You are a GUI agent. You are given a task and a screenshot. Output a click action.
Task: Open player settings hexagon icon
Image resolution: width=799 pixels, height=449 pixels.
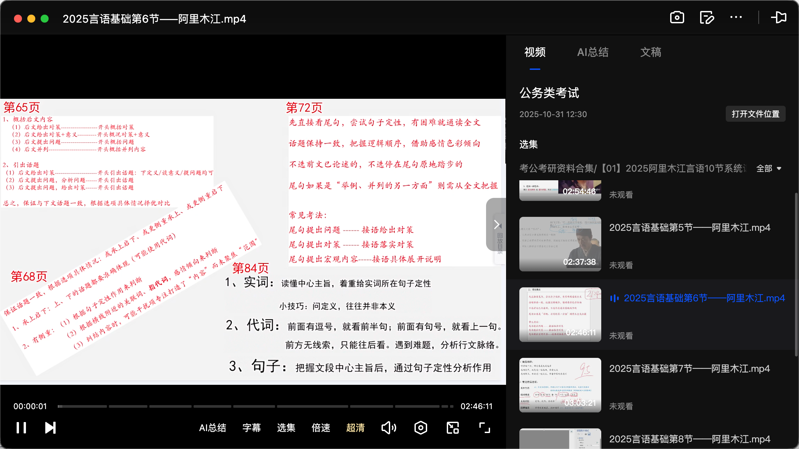[x=420, y=427]
